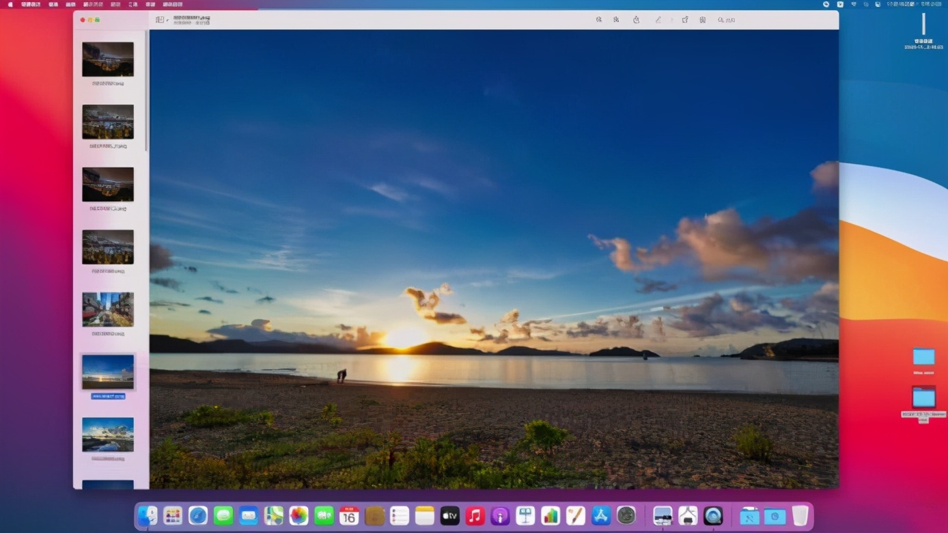Launch the Photos app from the Dock

click(x=298, y=515)
